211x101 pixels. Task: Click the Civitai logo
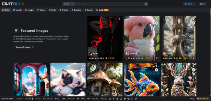9,4
